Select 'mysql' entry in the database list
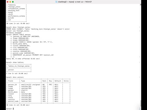The height and width of the screenshot is (110, 147). coord(10,12)
